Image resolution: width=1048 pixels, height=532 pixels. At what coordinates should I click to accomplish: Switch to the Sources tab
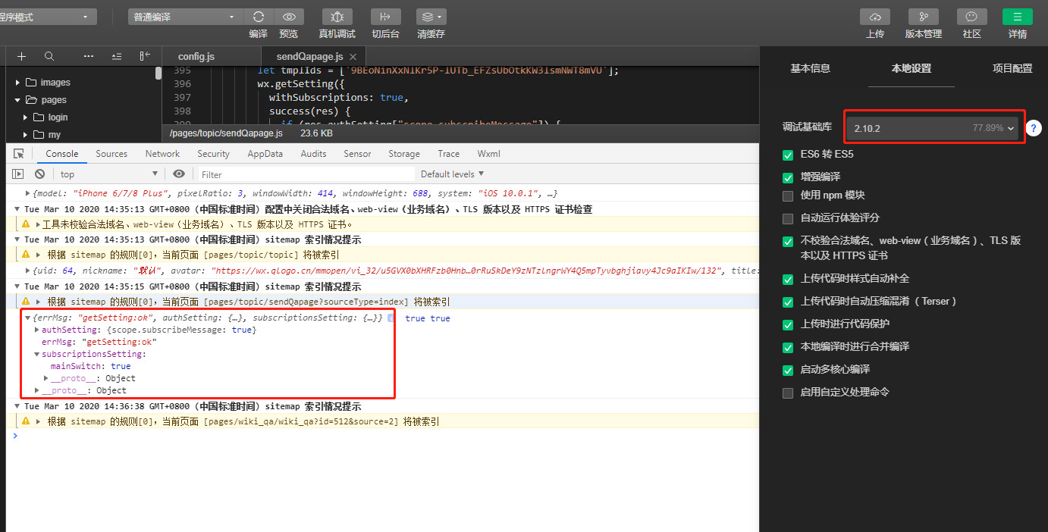[111, 154]
